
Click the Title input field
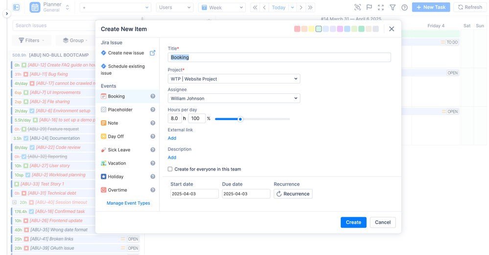tap(279, 57)
